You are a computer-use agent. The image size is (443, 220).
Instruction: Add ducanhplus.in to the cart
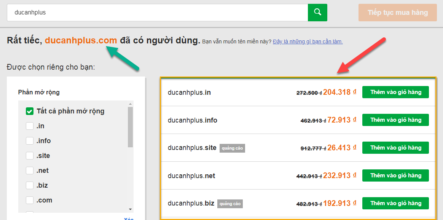(395, 92)
